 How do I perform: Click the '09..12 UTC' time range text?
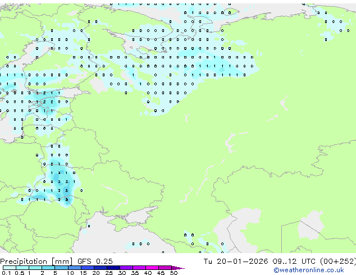point(294,262)
